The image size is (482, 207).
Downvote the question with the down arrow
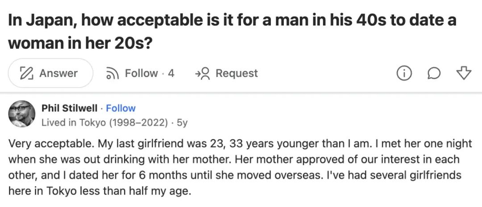(464, 73)
